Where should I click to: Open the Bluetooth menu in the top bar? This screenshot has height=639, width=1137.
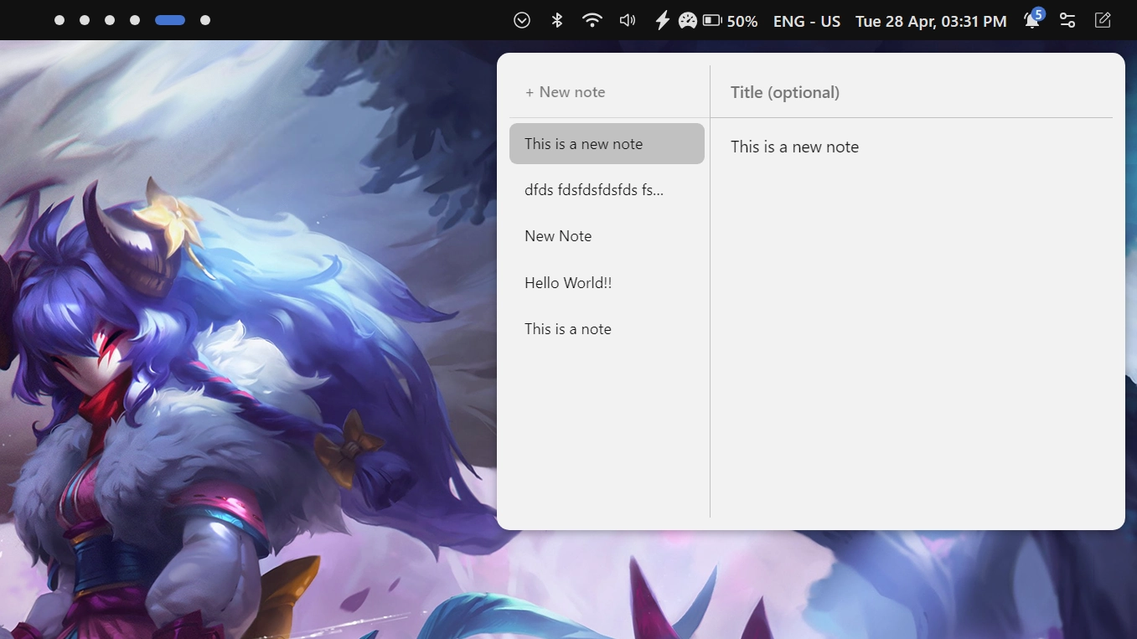pos(557,21)
